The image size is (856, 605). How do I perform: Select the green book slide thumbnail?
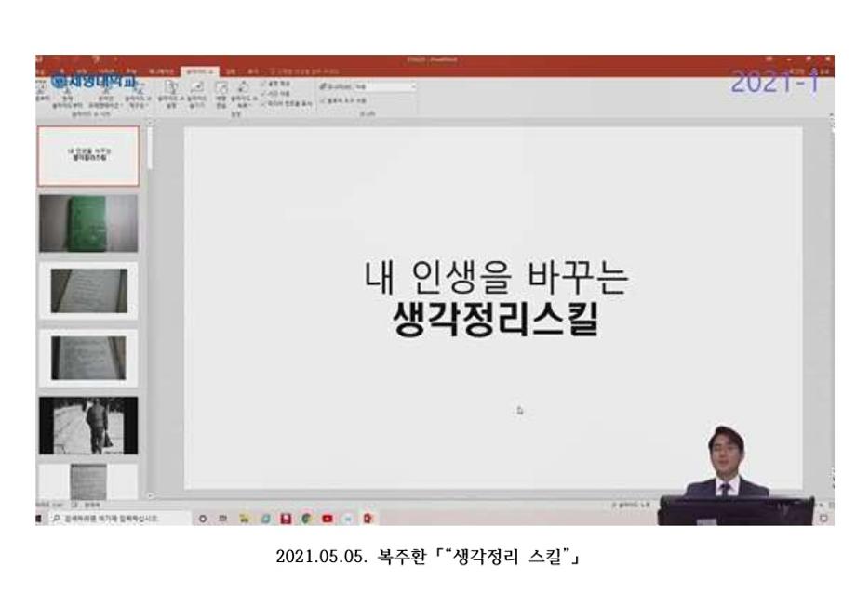coord(87,224)
